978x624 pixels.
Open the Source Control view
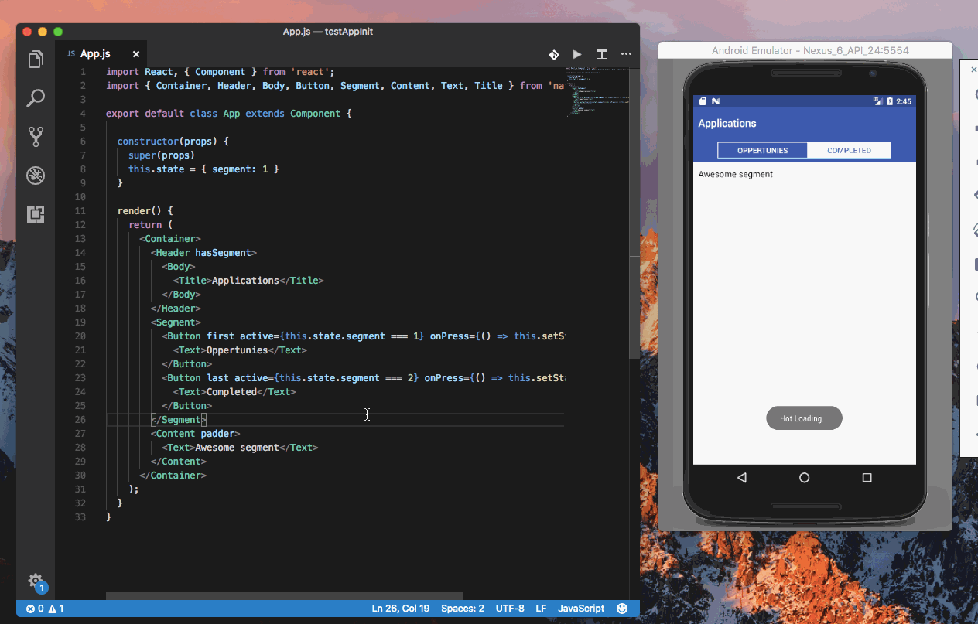(x=36, y=137)
